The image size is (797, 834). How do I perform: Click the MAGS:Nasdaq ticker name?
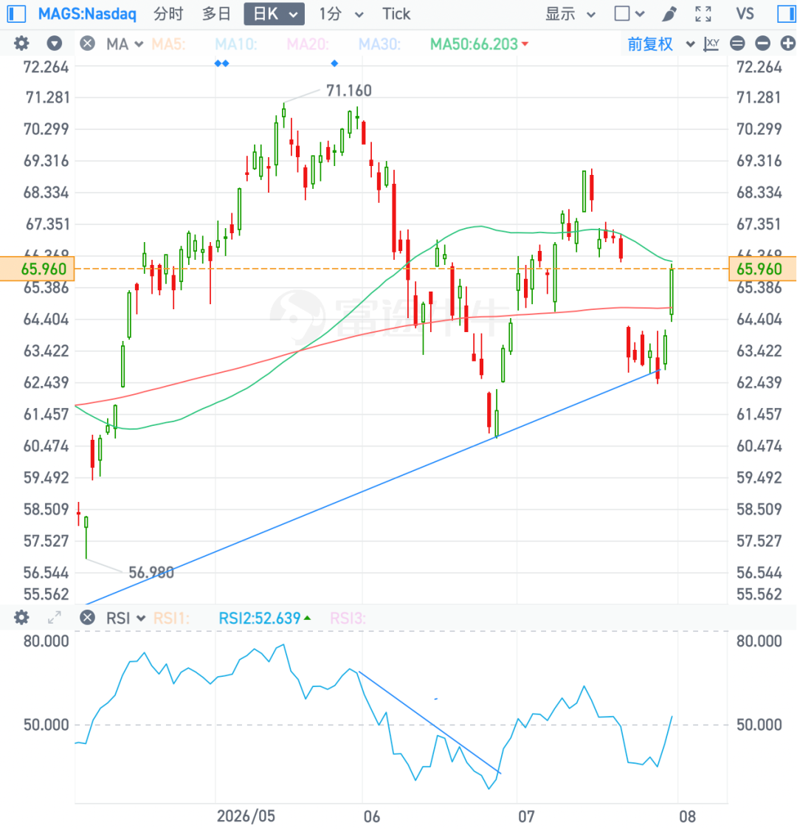(x=87, y=14)
